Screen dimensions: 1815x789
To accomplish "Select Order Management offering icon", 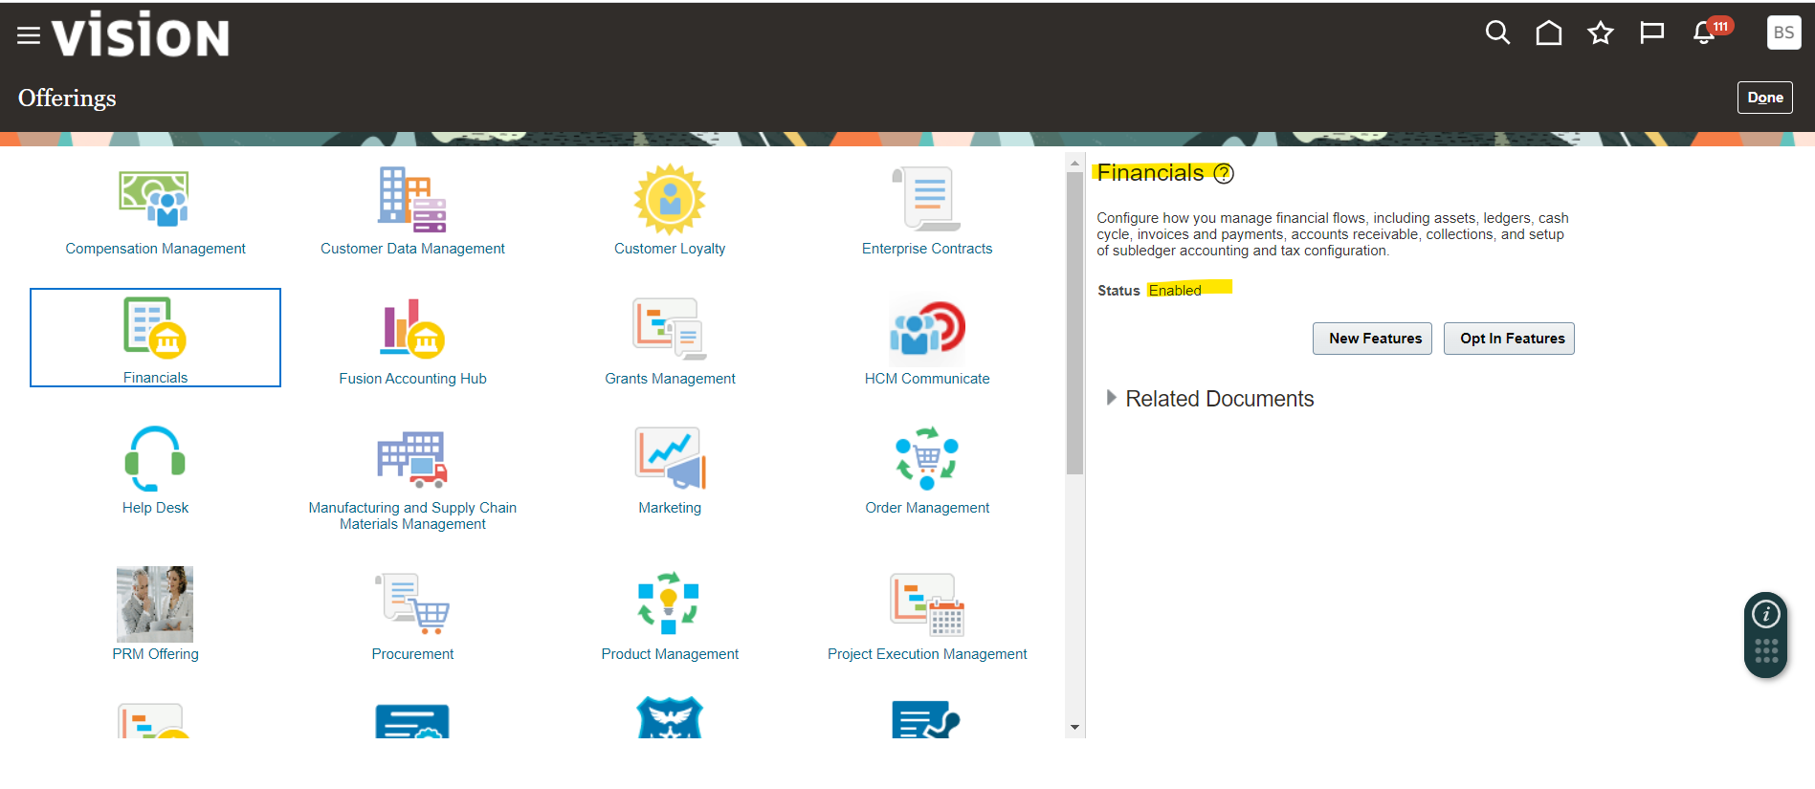I will 926,458.
